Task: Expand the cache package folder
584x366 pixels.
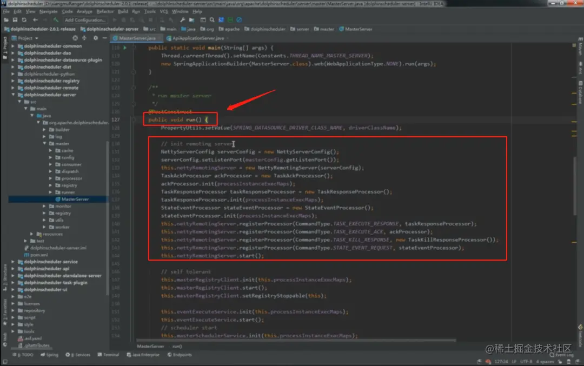Action: tap(51, 150)
